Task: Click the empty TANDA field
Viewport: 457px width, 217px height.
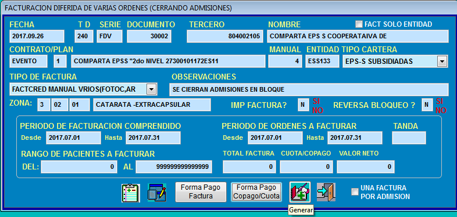Action: (409, 138)
